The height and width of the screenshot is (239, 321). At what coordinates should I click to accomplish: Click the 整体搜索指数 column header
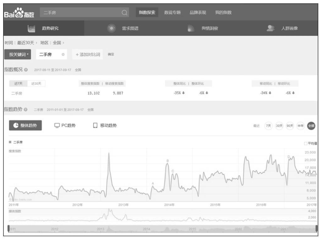(90, 83)
